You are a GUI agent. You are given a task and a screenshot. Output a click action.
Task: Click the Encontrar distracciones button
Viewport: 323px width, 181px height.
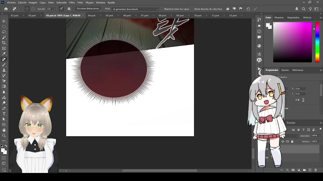pos(88,9)
